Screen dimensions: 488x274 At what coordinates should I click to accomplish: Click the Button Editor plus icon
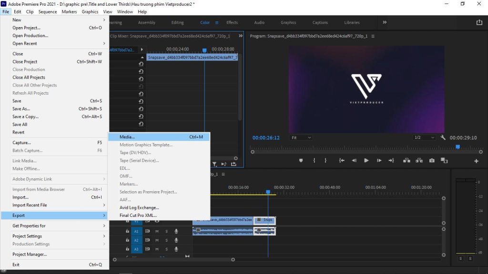476,160
